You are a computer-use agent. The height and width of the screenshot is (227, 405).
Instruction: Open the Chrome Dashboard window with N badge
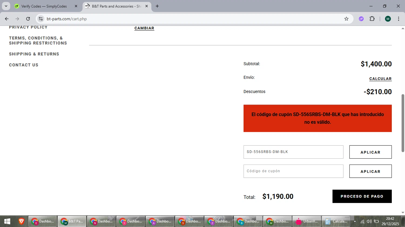pos(101,221)
